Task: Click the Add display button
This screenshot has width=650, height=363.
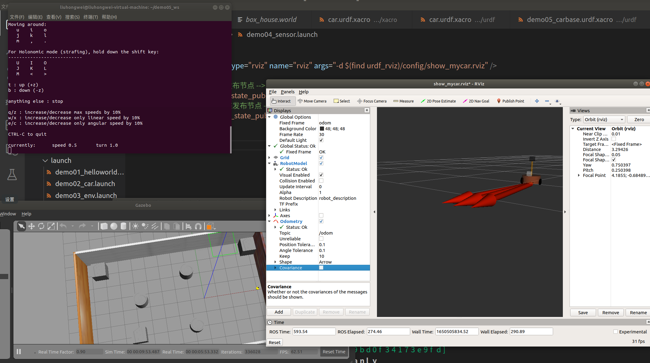Action: 279,312
